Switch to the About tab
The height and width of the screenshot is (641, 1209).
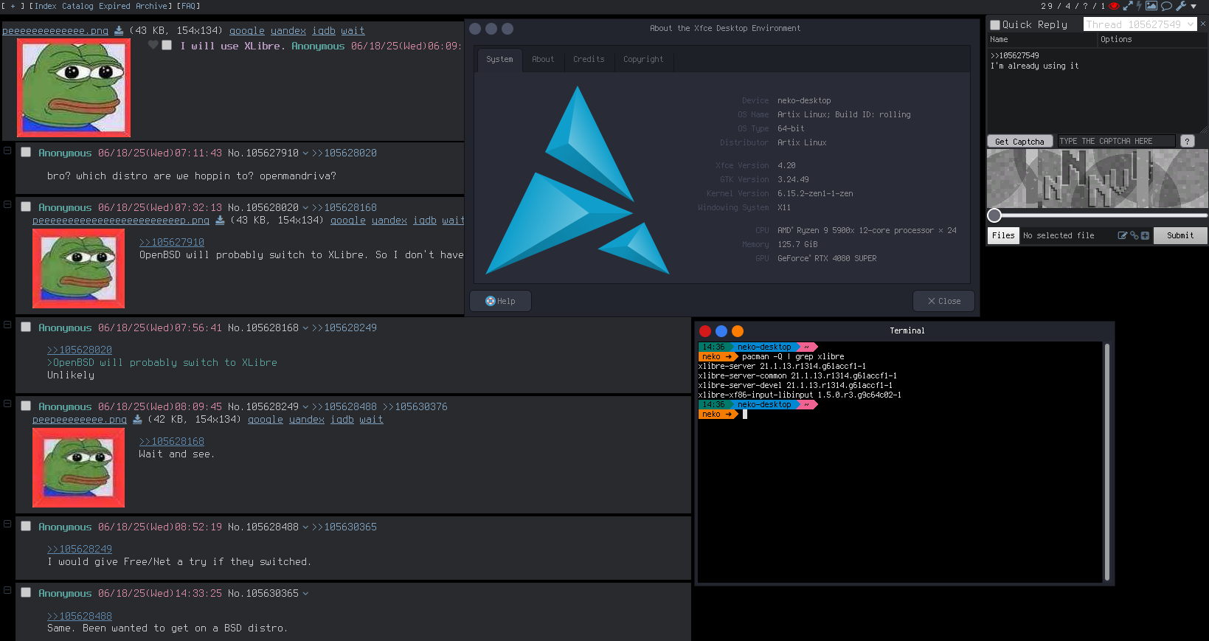pyautogui.click(x=543, y=59)
